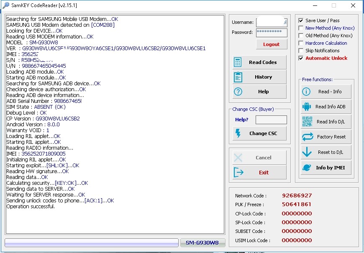Click the Read Codes label
The width and height of the screenshot is (364, 253).
tap(263, 62)
